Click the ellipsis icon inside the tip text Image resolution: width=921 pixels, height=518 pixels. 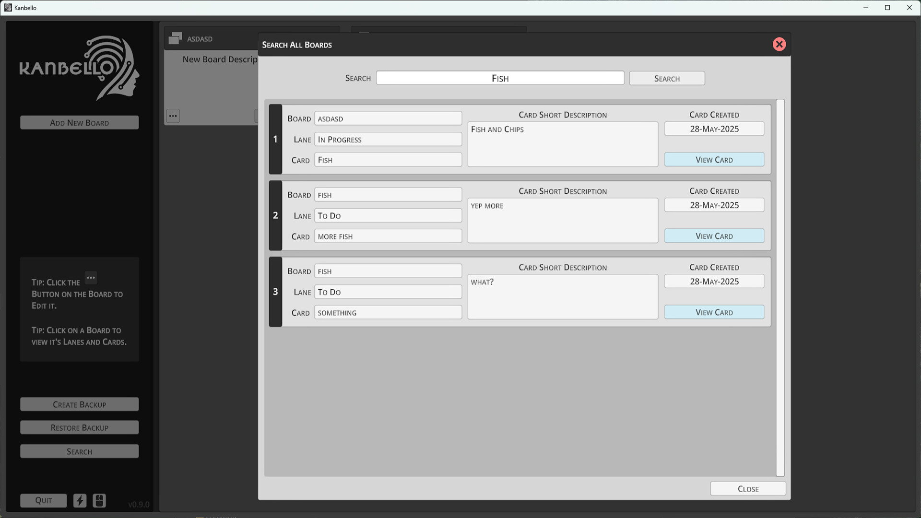[x=91, y=278]
